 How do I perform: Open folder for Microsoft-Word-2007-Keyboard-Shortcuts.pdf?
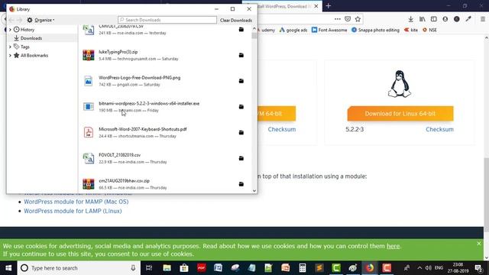(x=241, y=132)
